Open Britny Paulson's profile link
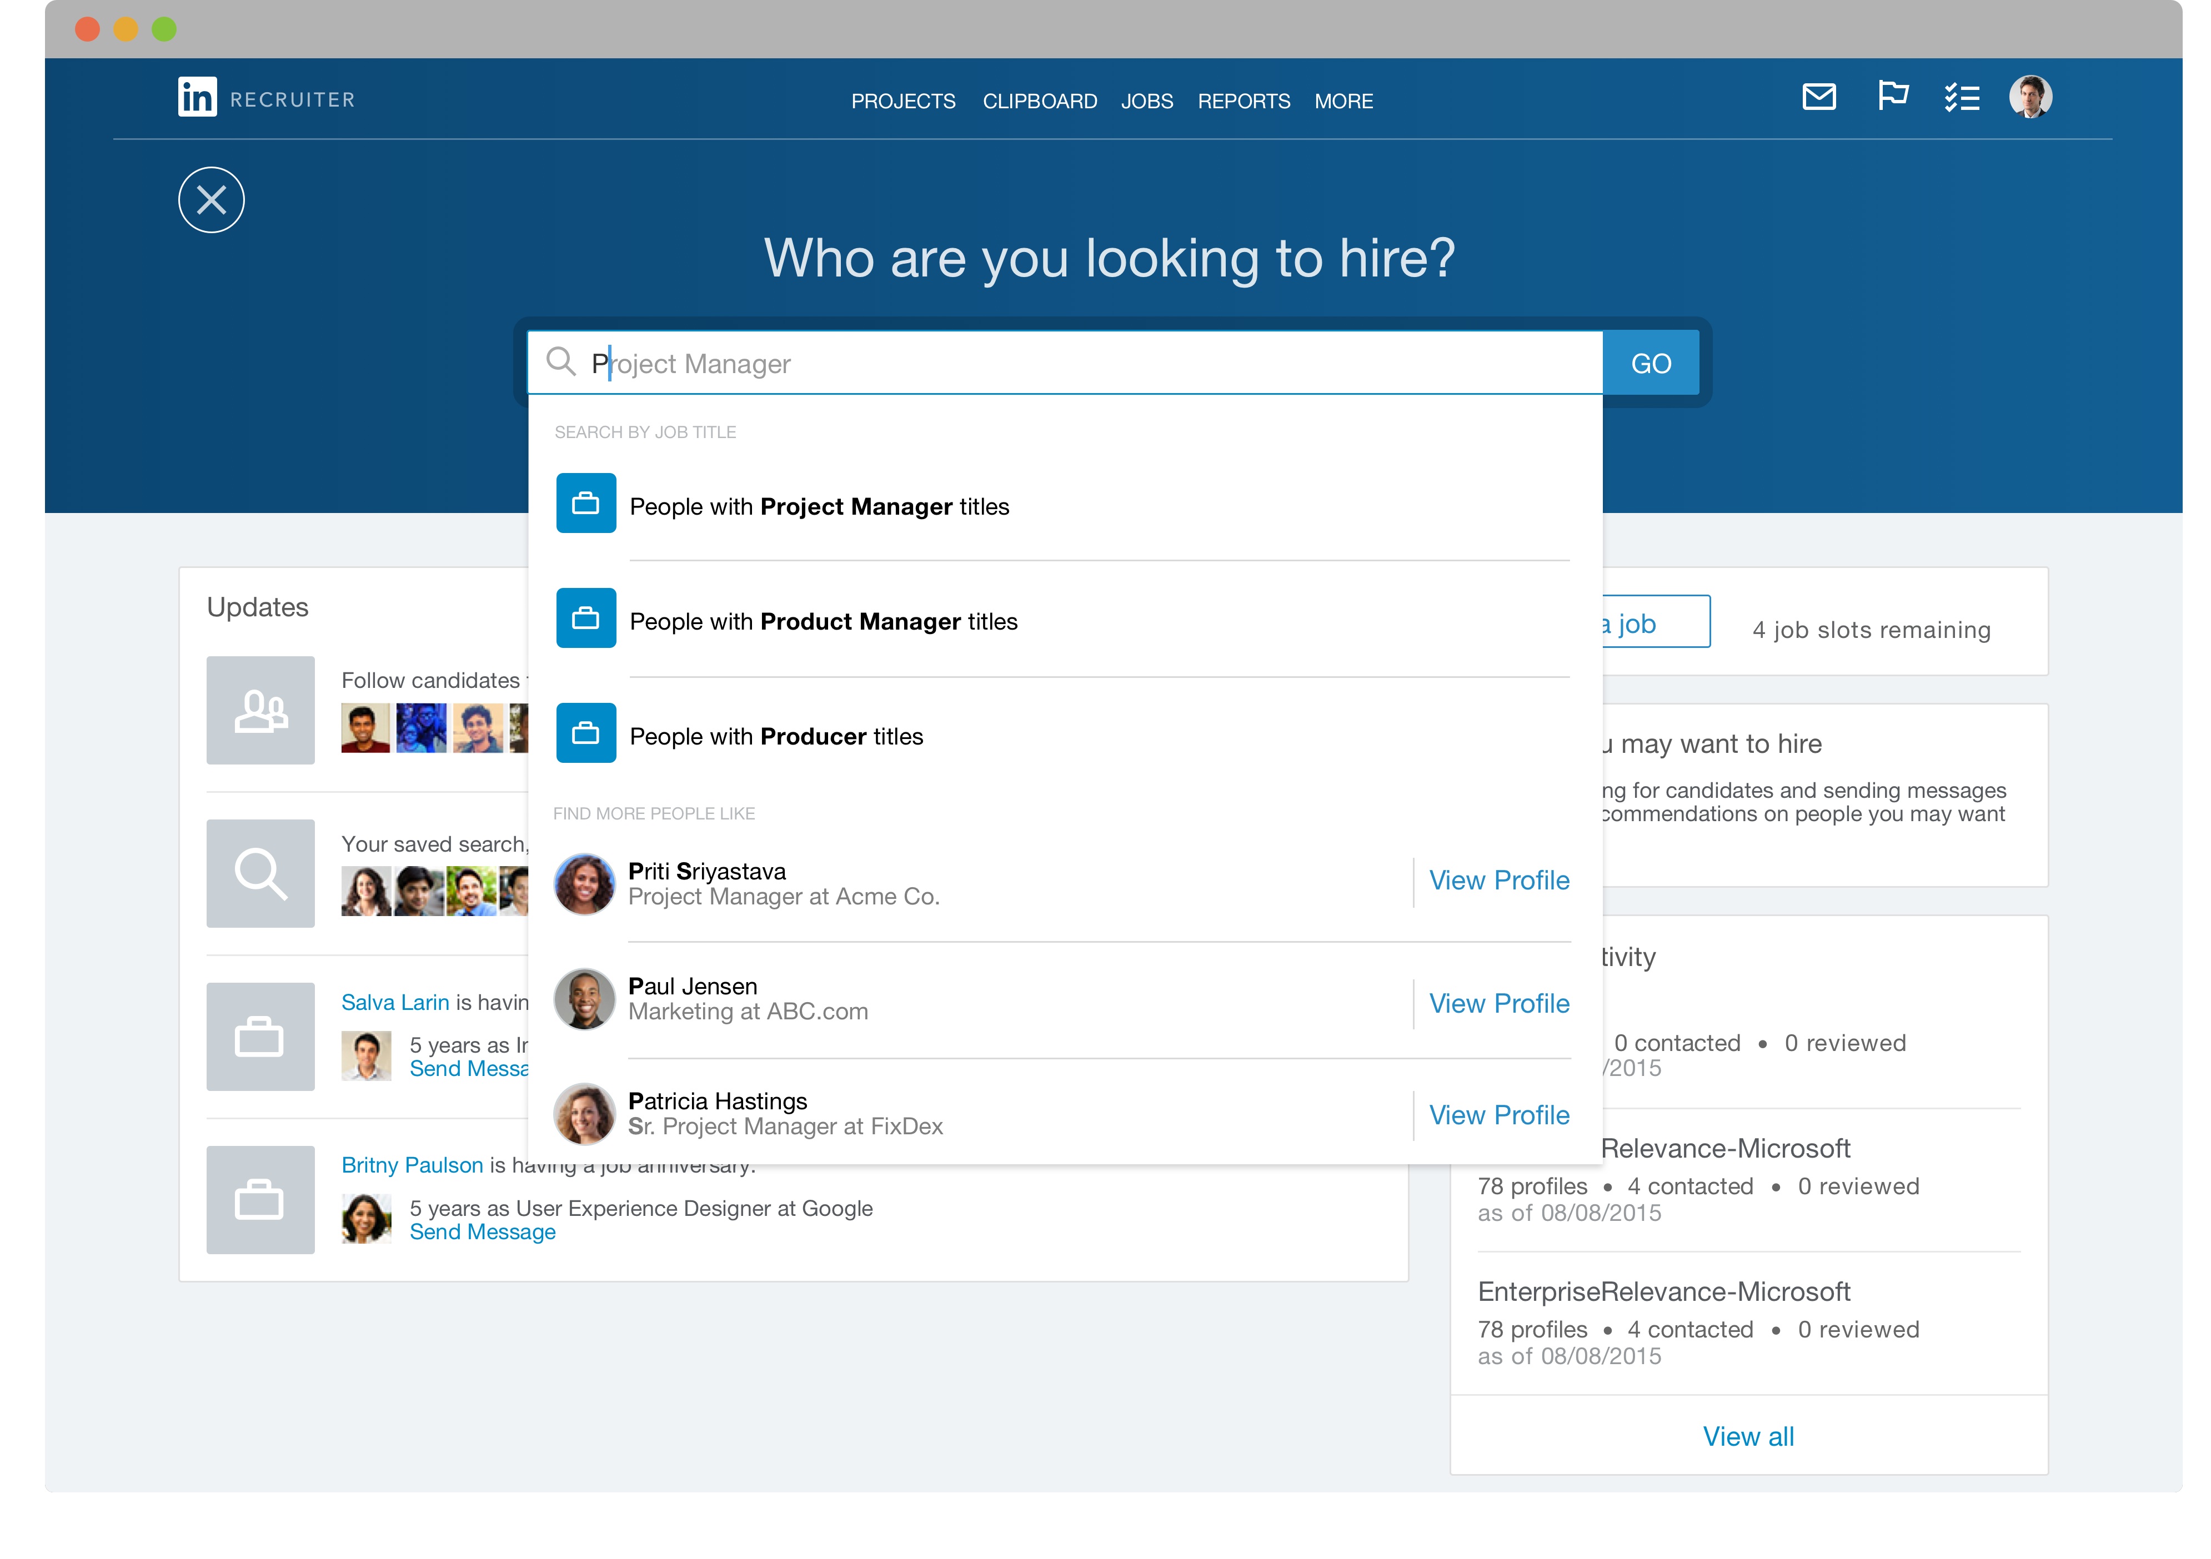The width and height of the screenshot is (2211, 1559). point(412,1165)
